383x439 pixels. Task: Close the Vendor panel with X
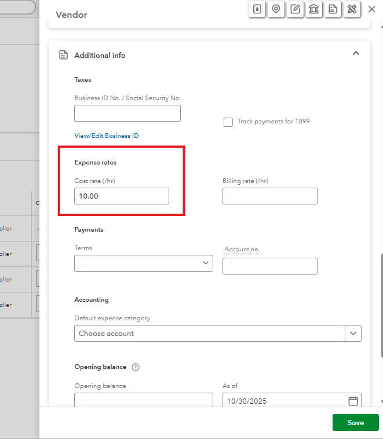[372, 9]
